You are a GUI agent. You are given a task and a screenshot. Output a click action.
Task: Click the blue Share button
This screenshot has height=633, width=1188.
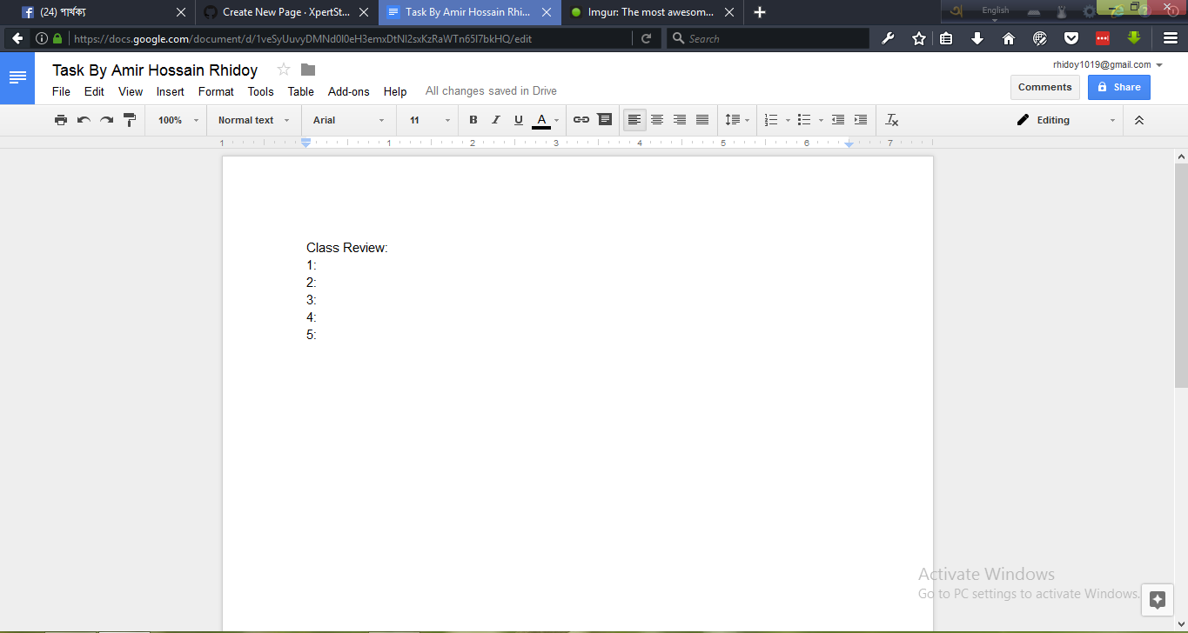[1118, 87]
